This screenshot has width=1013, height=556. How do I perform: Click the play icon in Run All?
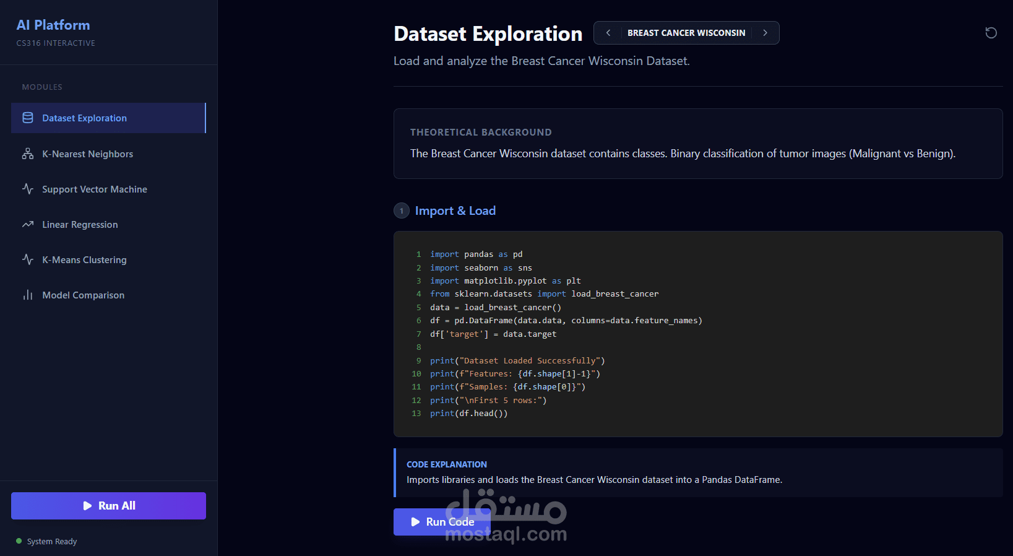pyautogui.click(x=87, y=506)
